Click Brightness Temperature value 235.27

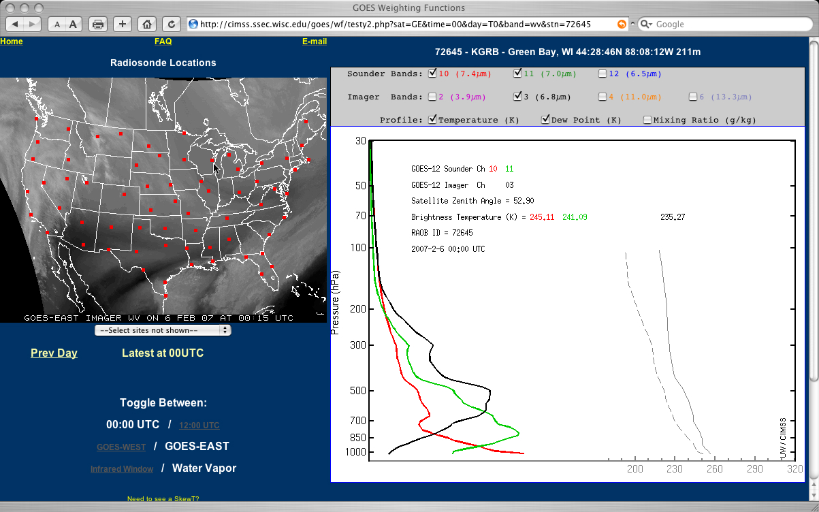click(673, 217)
